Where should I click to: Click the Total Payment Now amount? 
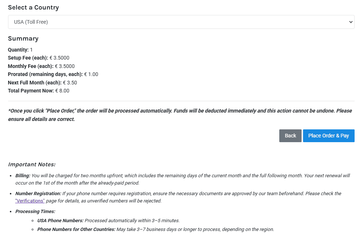click(39, 91)
